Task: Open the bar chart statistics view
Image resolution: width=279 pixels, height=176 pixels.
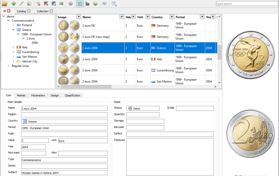Action: coord(87,4)
